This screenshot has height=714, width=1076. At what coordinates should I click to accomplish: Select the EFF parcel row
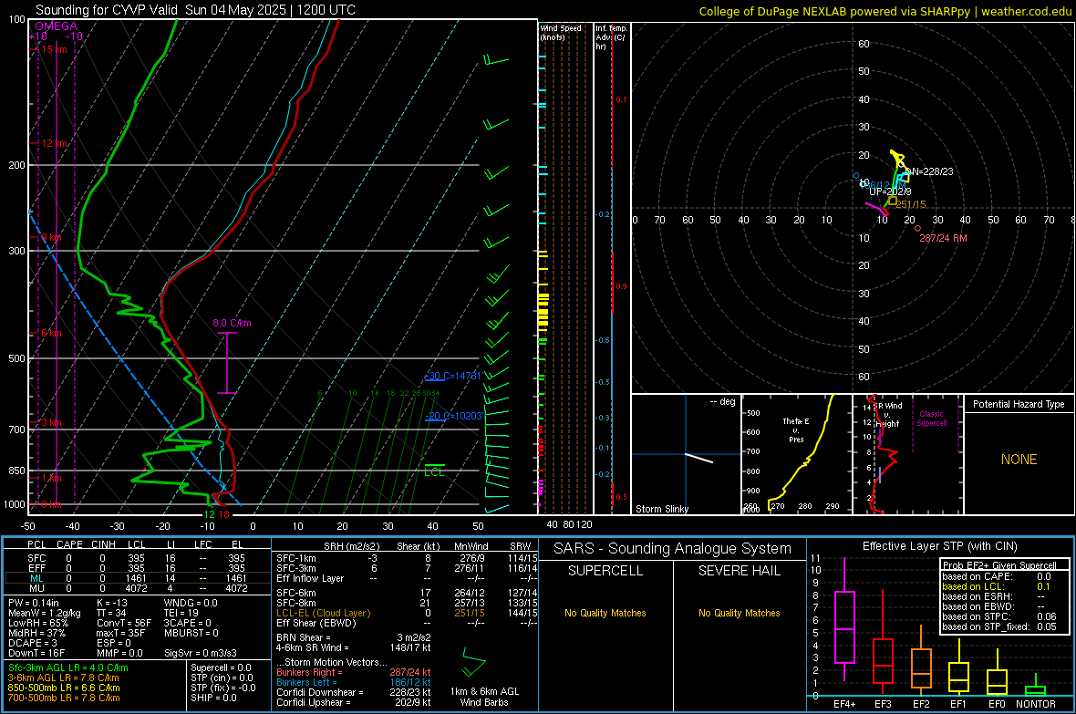click(x=138, y=568)
